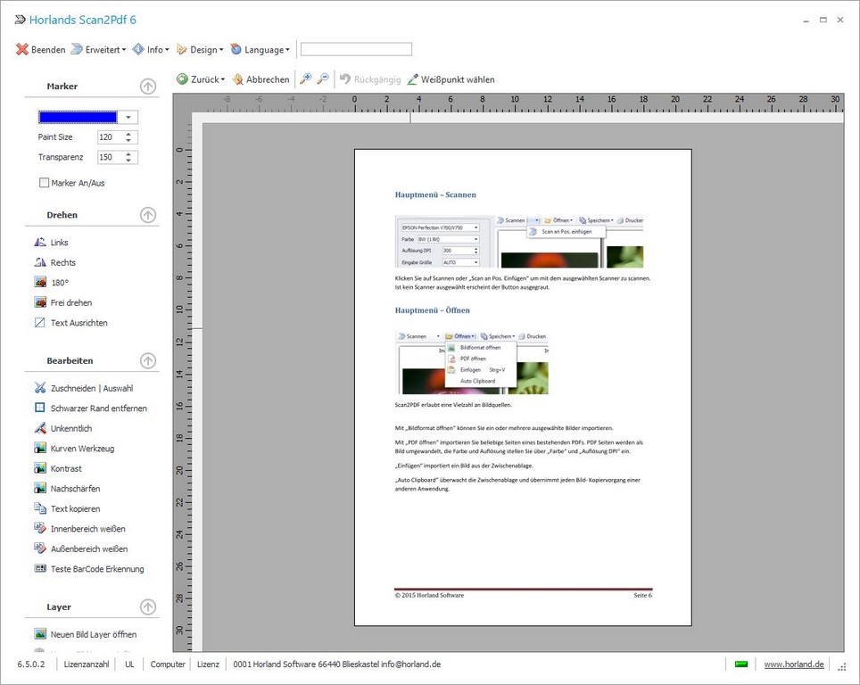This screenshot has width=860, height=685.
Task: Enable the Marker An/Aus checkbox
Action: [45, 183]
